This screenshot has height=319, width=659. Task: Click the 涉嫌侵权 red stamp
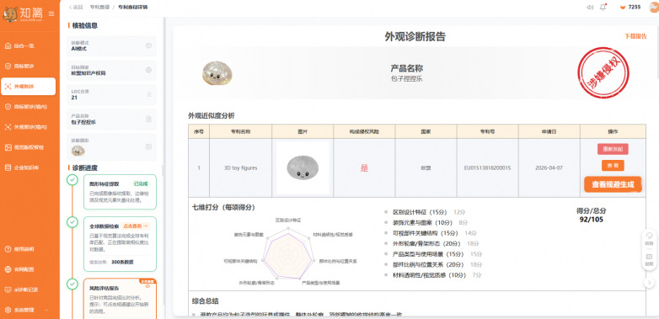(603, 73)
